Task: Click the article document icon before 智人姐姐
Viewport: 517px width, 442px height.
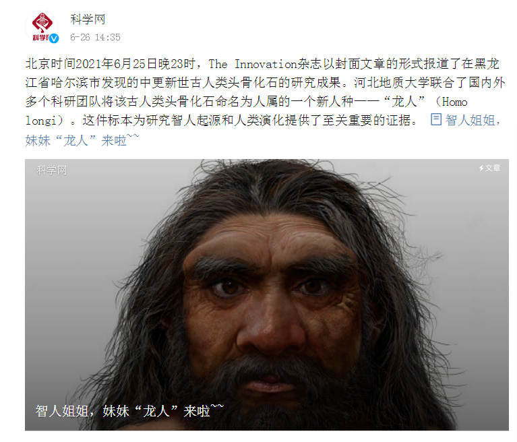Action: [x=436, y=120]
